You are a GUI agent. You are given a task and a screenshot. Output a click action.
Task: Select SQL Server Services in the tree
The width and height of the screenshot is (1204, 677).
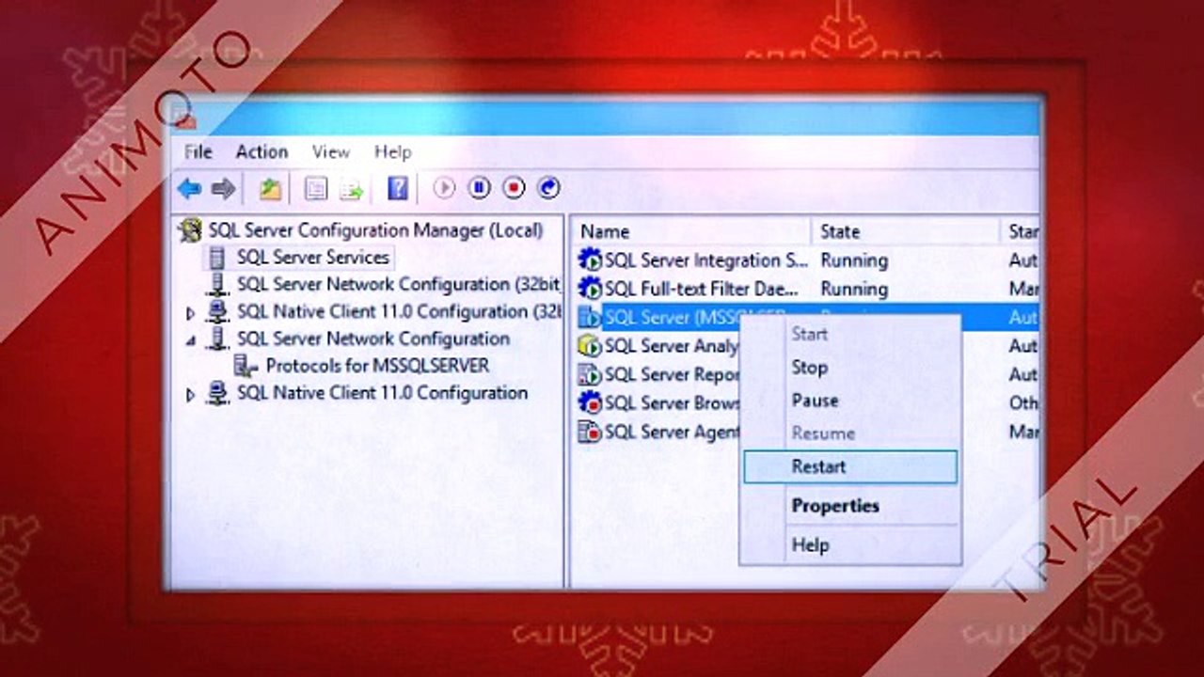(312, 258)
